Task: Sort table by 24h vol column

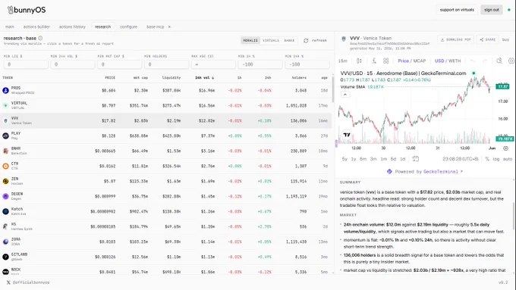Action: click(204, 78)
